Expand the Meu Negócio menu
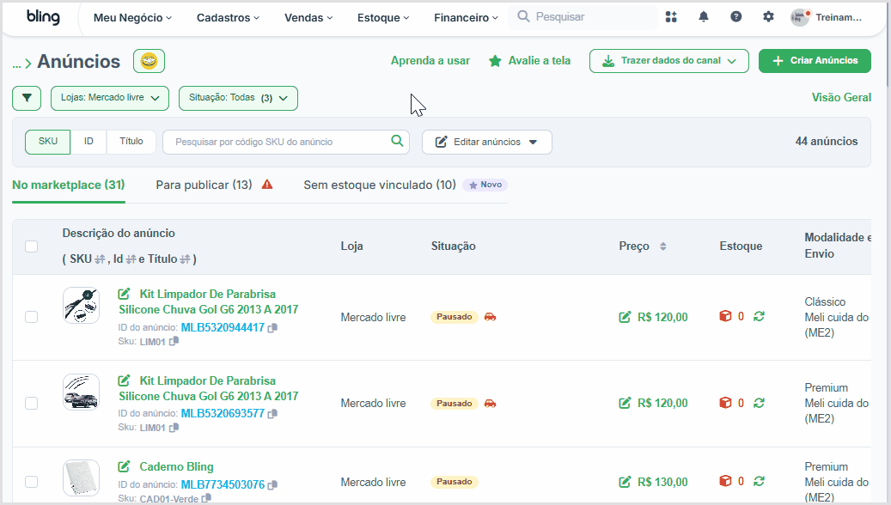891x505 pixels. coord(132,18)
